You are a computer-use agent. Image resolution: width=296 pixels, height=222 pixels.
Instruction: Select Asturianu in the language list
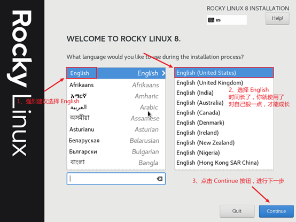pyautogui.click(x=116, y=129)
